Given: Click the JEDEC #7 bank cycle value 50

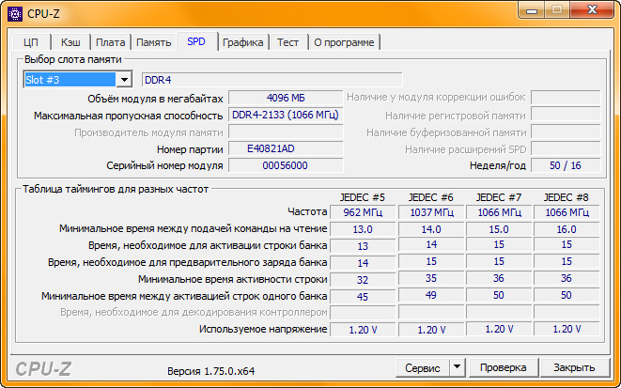Looking at the screenshot, I should [499, 295].
